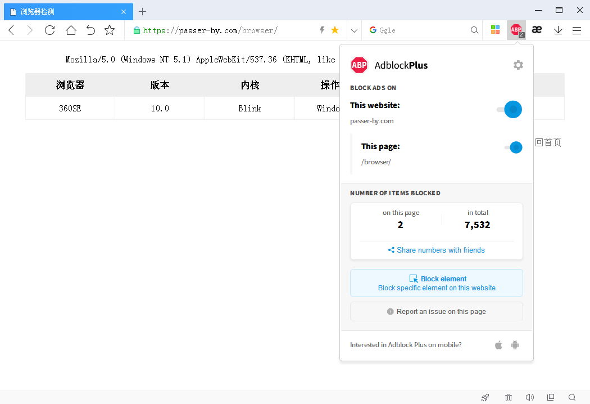Open Adblock Plus settings gear
This screenshot has width=590, height=404.
coord(518,65)
